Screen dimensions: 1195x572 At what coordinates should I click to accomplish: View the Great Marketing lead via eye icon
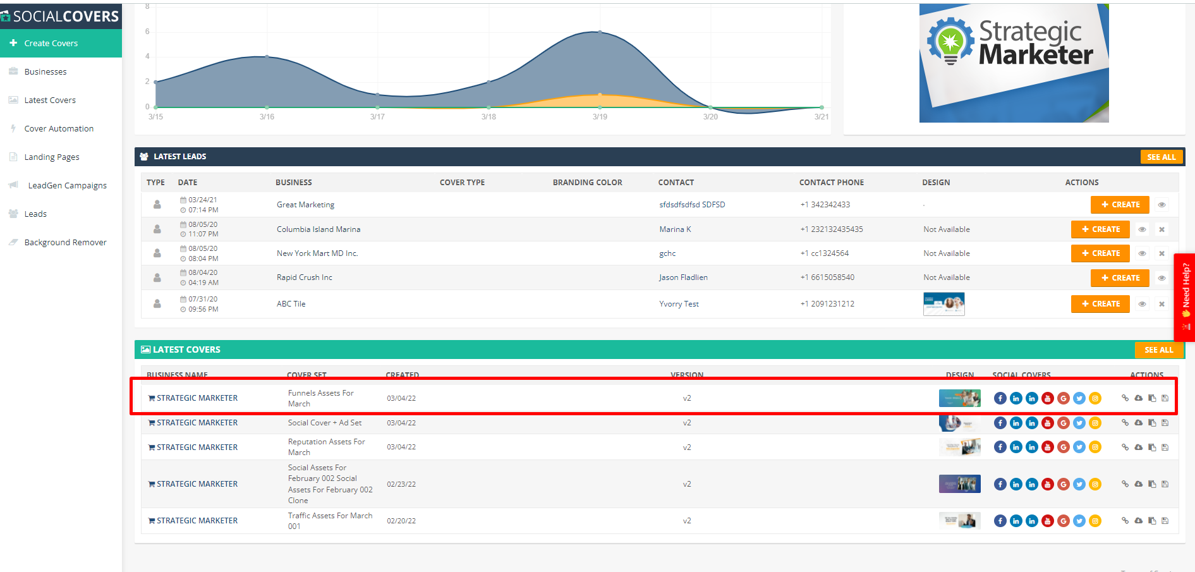pyautogui.click(x=1162, y=205)
